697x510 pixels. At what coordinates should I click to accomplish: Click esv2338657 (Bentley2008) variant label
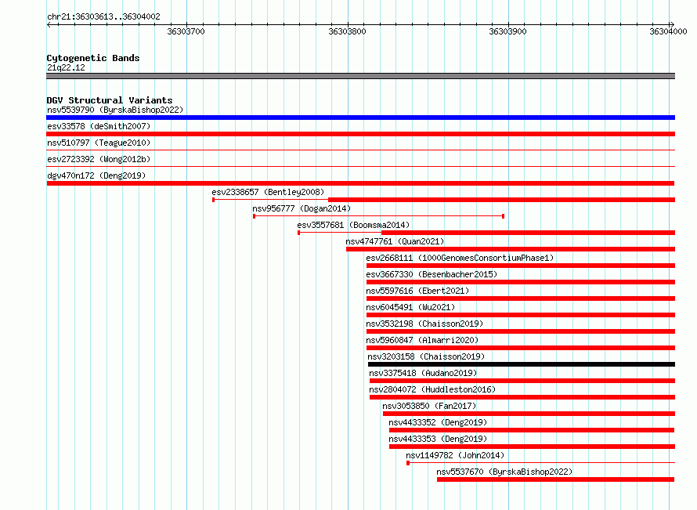point(268,192)
